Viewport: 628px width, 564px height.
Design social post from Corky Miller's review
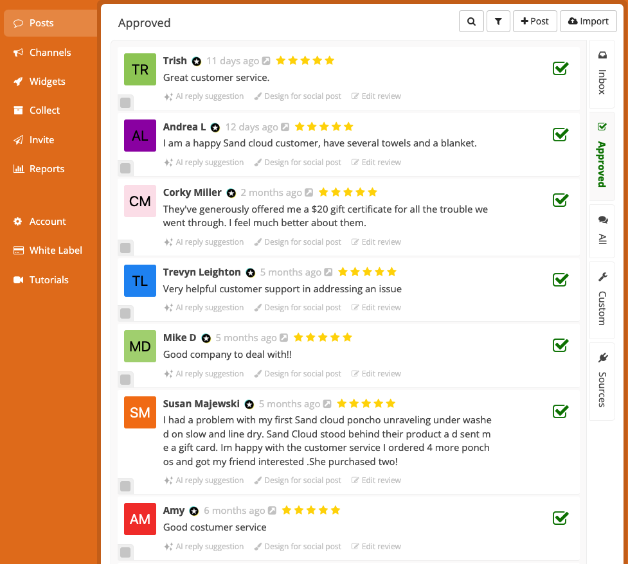click(x=298, y=242)
